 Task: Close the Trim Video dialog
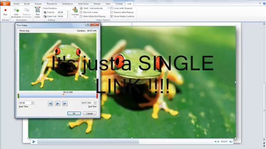(x=95, y=25)
